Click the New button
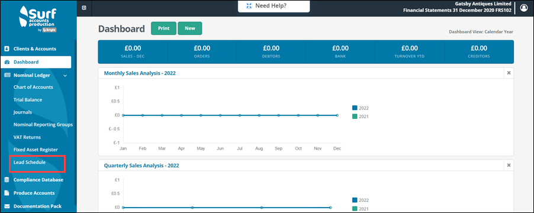The image size is (534, 213). coord(190,28)
